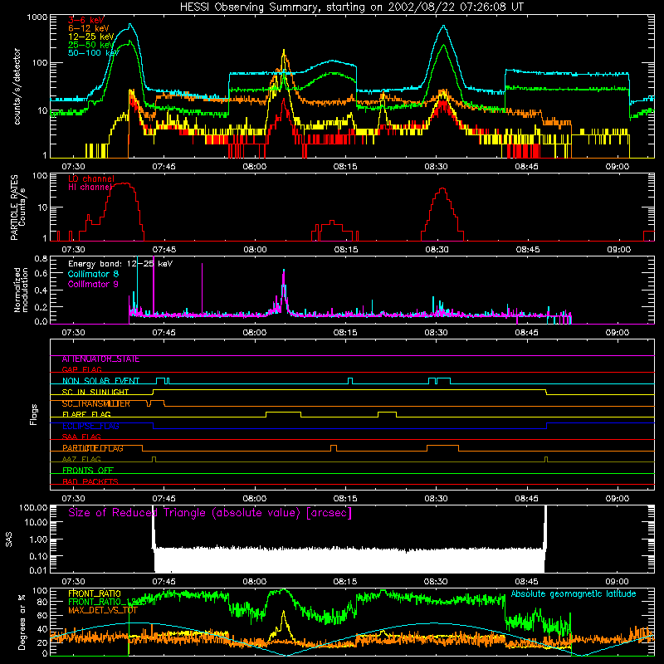Click the Size of Reduced Triangle label

click(x=210, y=513)
